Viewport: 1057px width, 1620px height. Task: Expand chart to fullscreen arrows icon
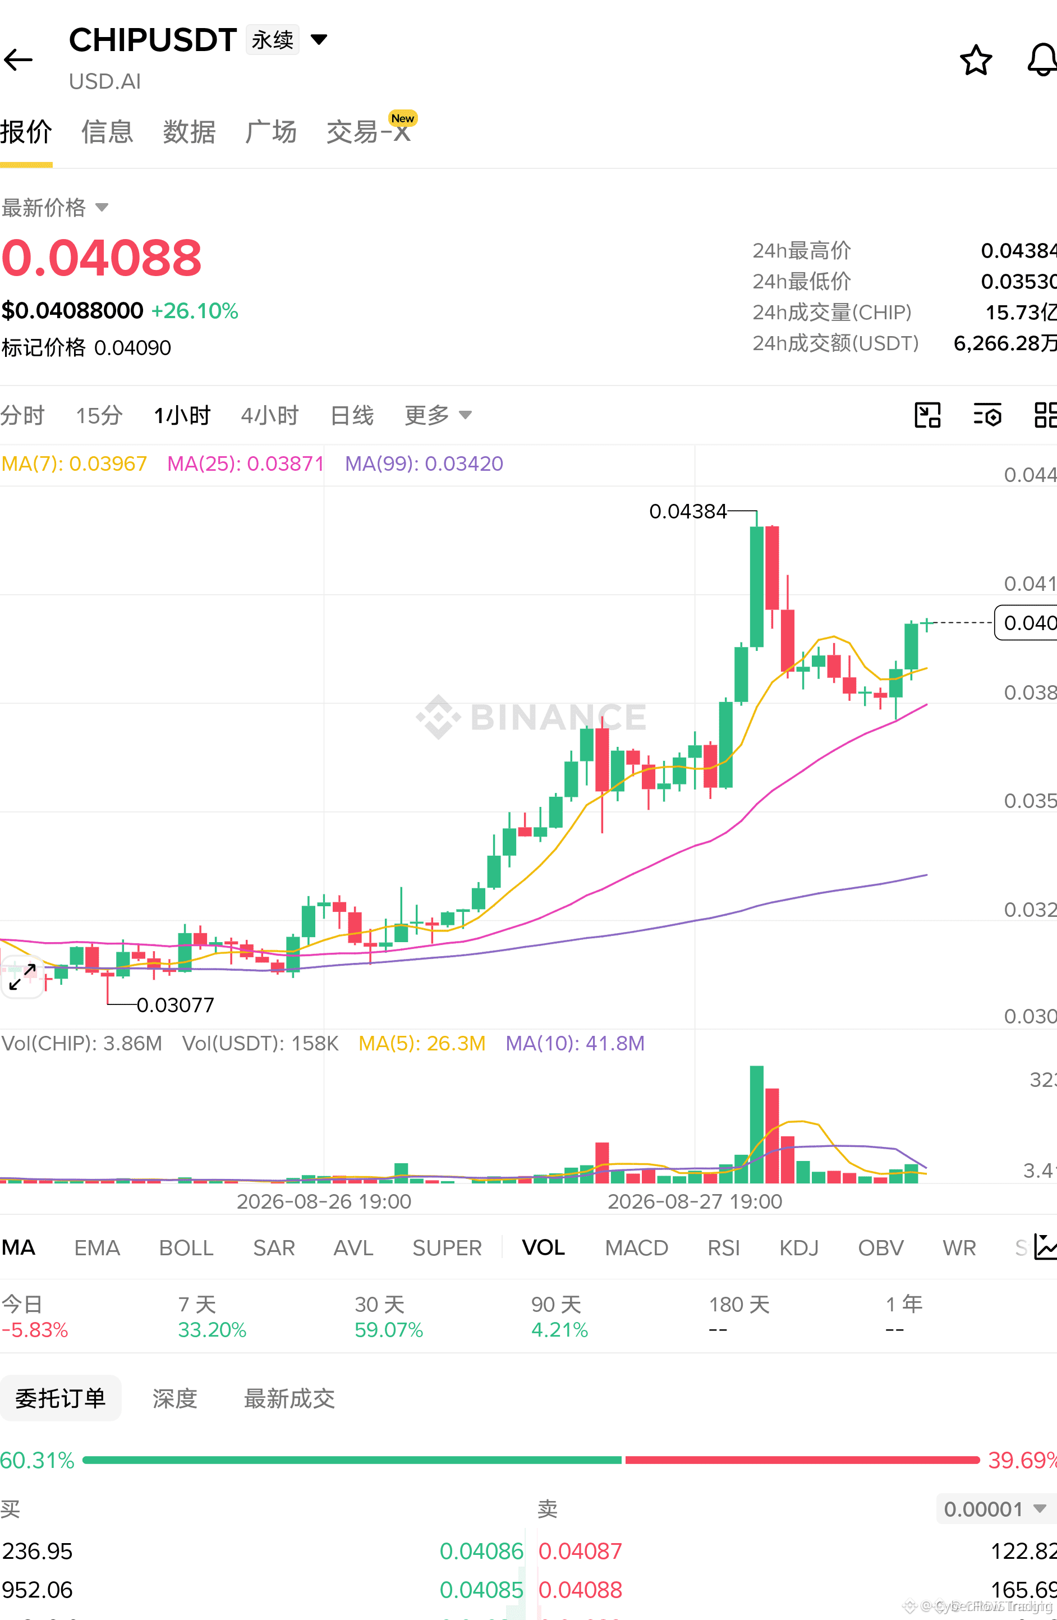22,977
